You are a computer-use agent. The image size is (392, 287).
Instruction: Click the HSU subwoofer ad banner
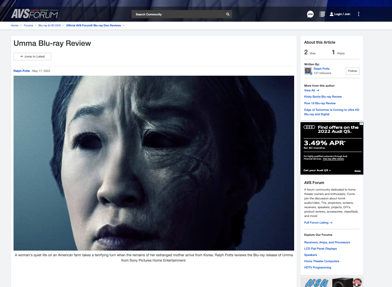point(332,282)
